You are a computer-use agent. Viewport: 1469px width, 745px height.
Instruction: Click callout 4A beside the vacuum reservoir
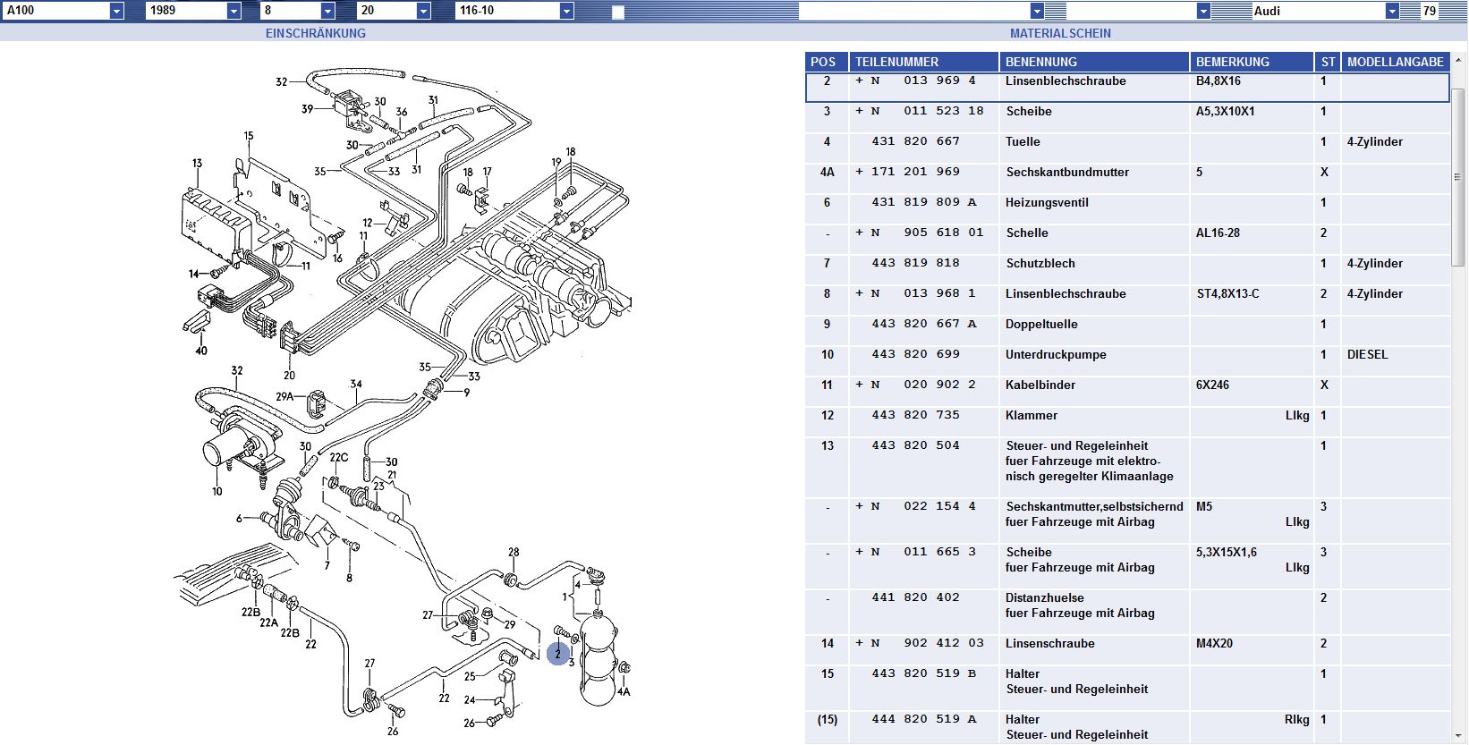pos(624,691)
